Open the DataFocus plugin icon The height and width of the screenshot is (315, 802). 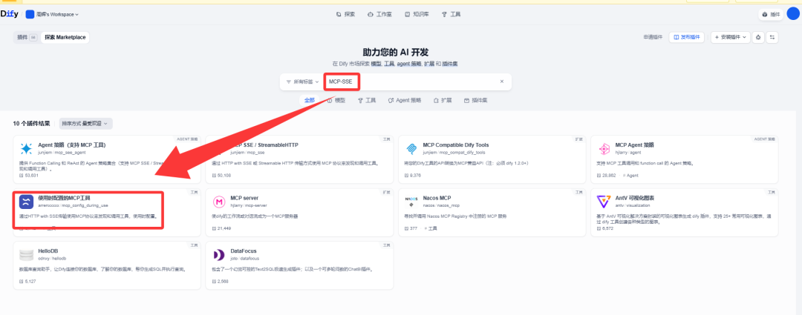[x=219, y=255]
